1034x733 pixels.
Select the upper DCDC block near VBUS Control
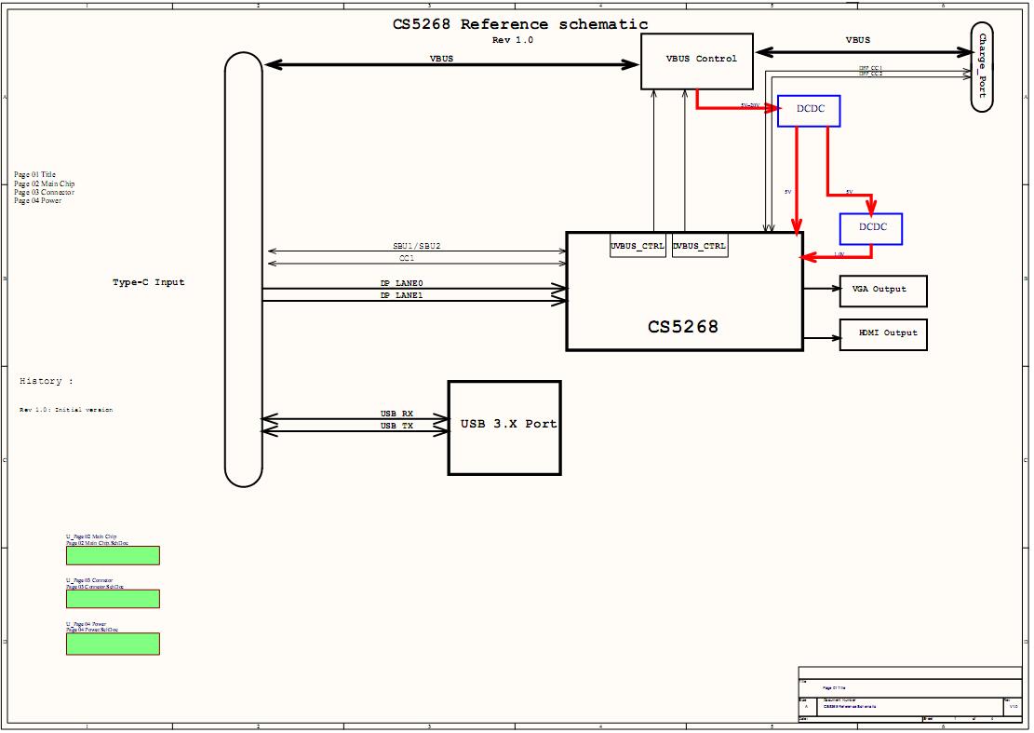click(x=809, y=111)
